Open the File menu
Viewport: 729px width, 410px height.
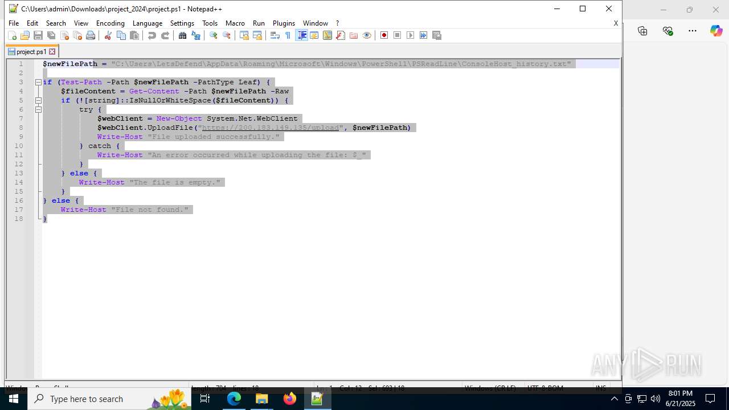(x=14, y=23)
